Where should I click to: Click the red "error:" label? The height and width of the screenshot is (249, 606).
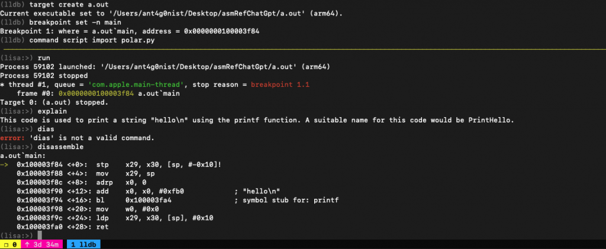[x=12, y=138]
